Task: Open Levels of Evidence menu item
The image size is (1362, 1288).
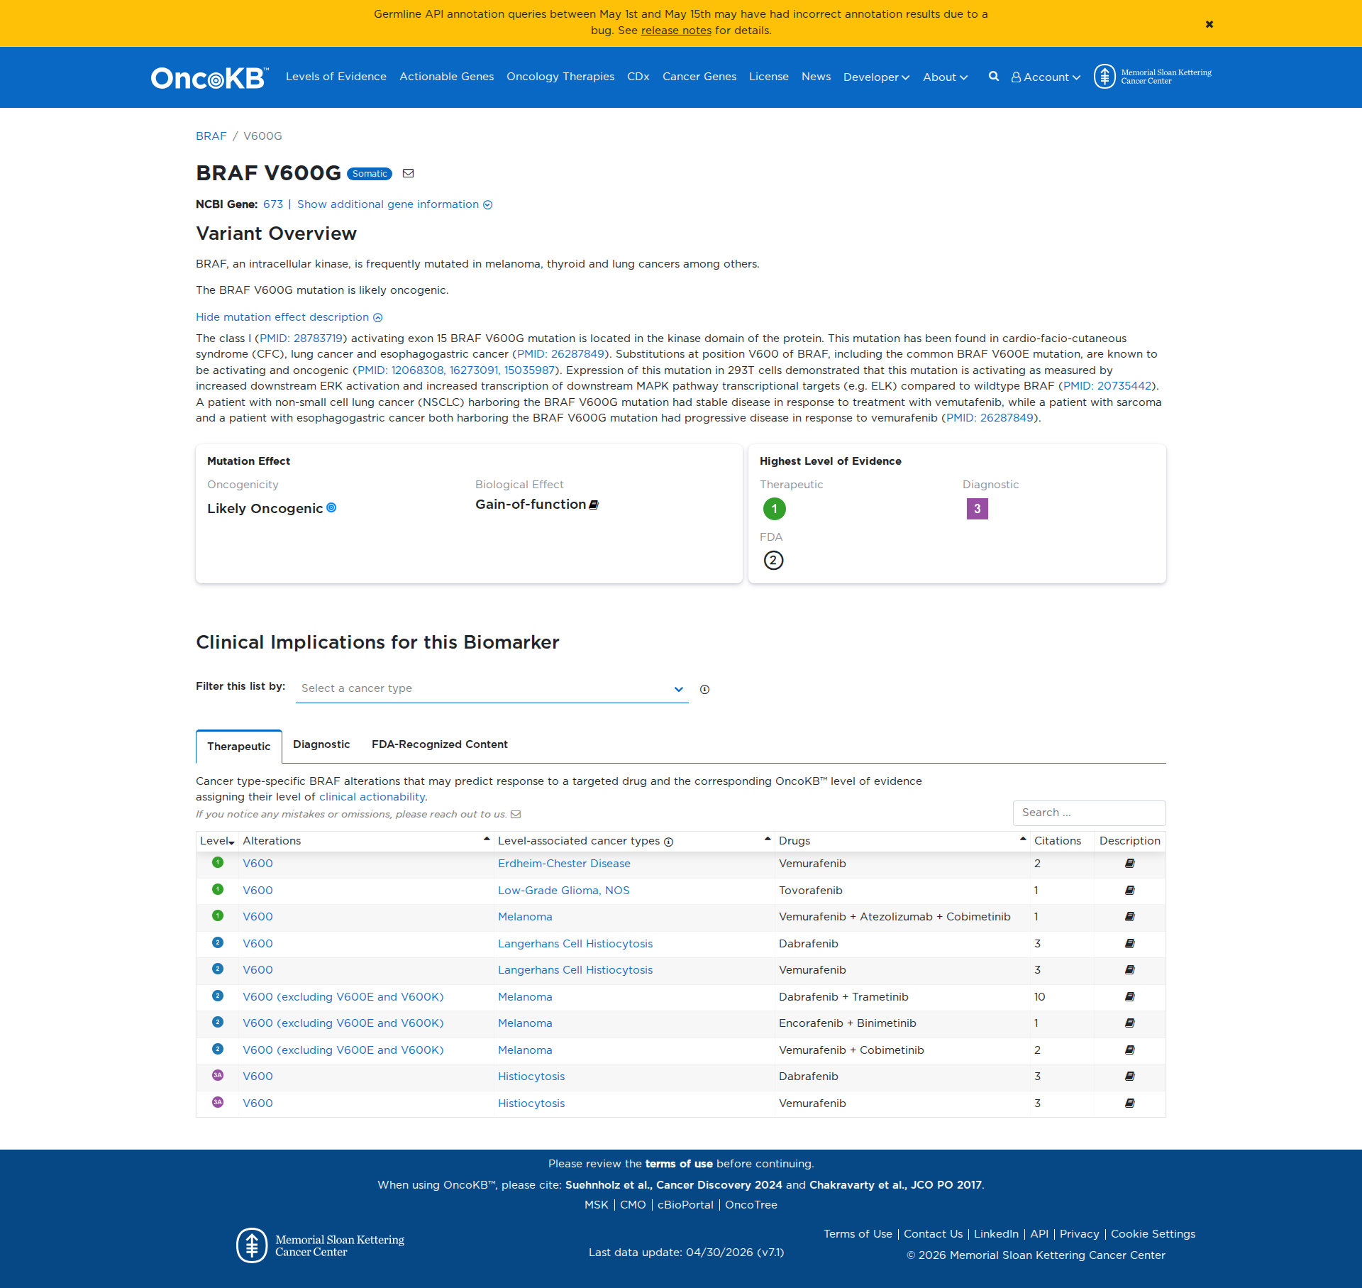Action: tap(336, 77)
